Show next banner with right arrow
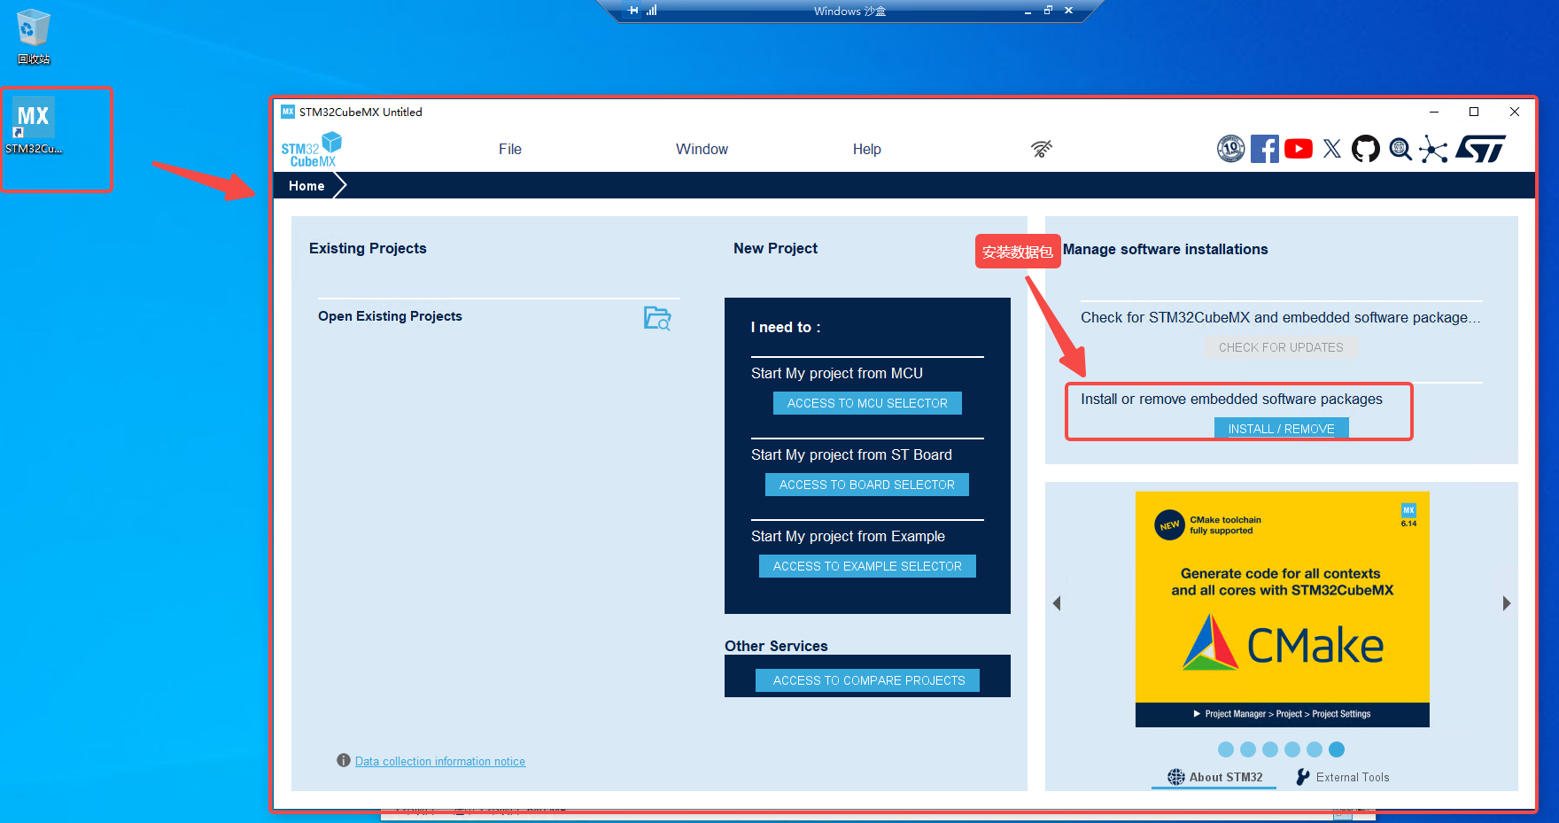The height and width of the screenshot is (823, 1559). click(x=1506, y=603)
